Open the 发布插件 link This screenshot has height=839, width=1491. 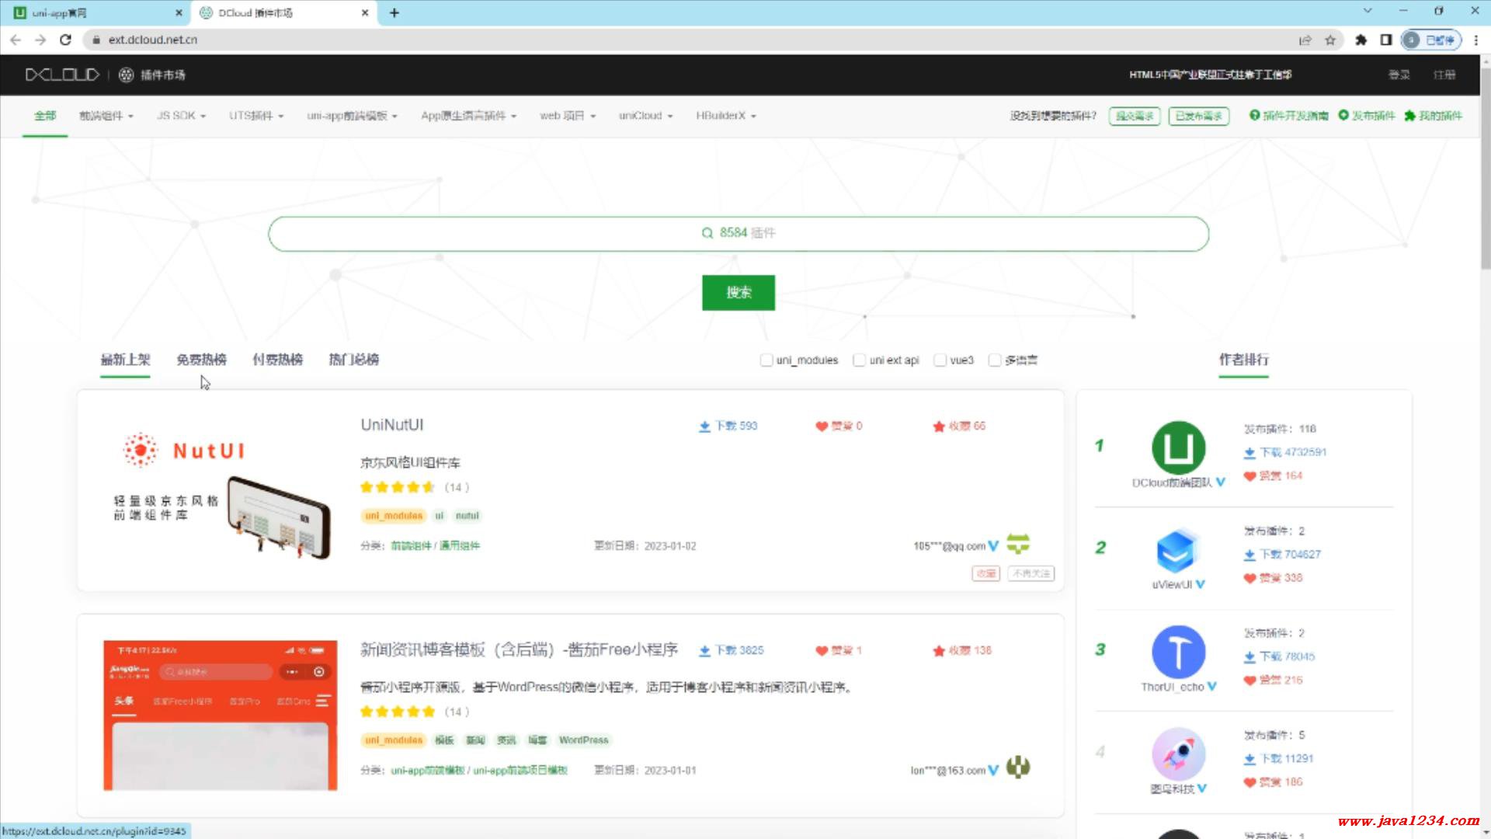tap(1367, 116)
